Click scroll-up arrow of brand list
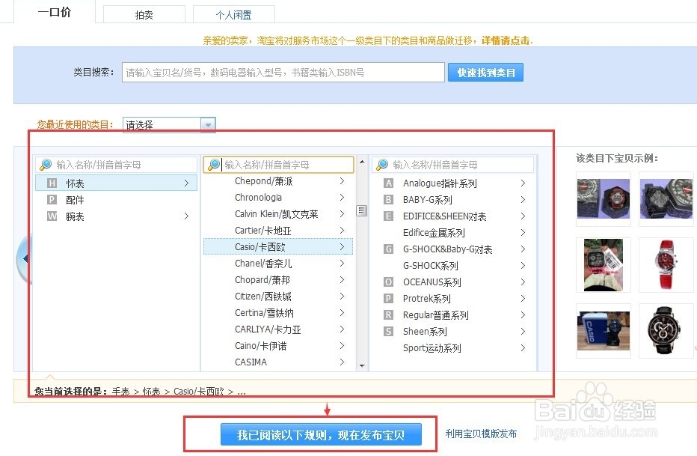The width and height of the screenshot is (697, 456). [x=362, y=162]
